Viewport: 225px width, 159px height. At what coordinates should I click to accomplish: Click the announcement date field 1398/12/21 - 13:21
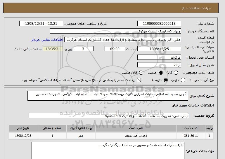click(41, 24)
